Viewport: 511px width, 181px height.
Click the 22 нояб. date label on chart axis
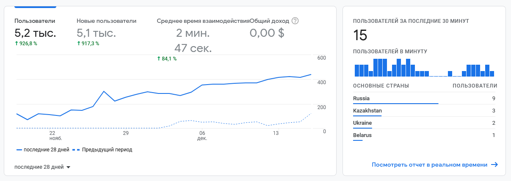(55, 136)
